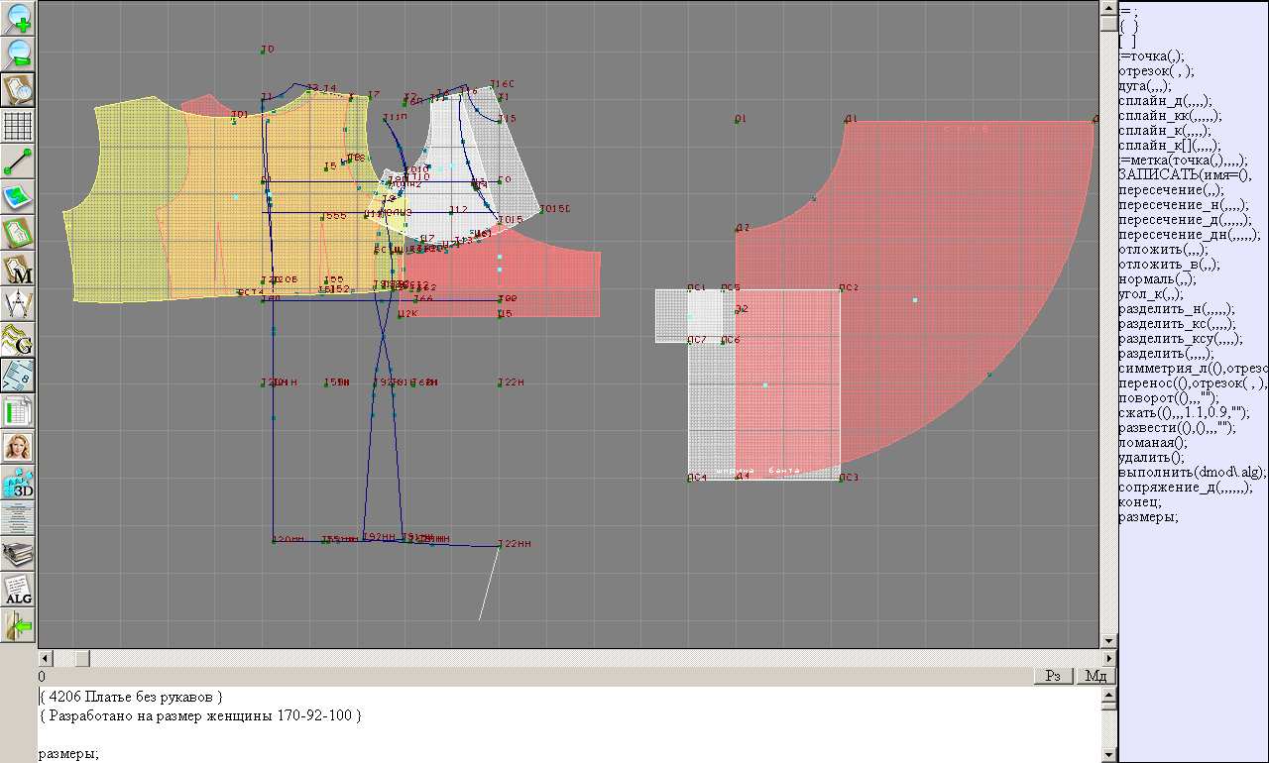Open the ALG algorithm document icon

point(19,591)
